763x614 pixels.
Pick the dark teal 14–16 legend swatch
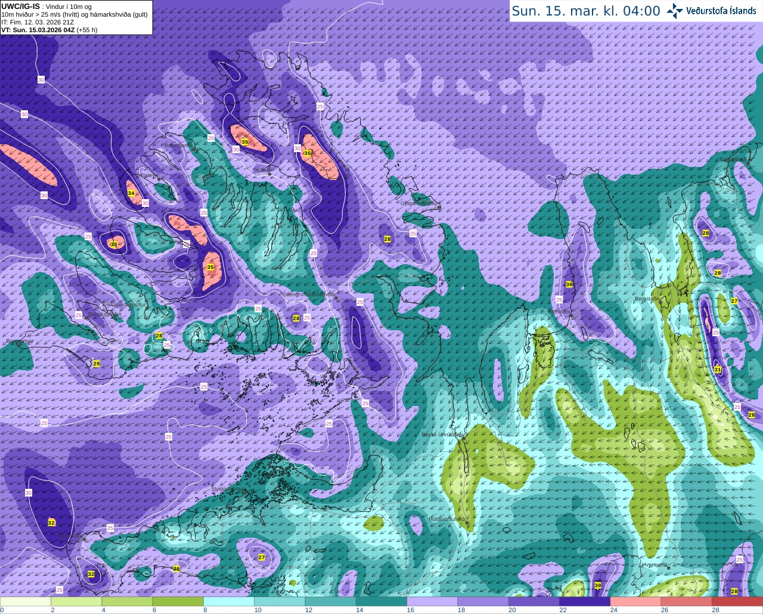381,601
